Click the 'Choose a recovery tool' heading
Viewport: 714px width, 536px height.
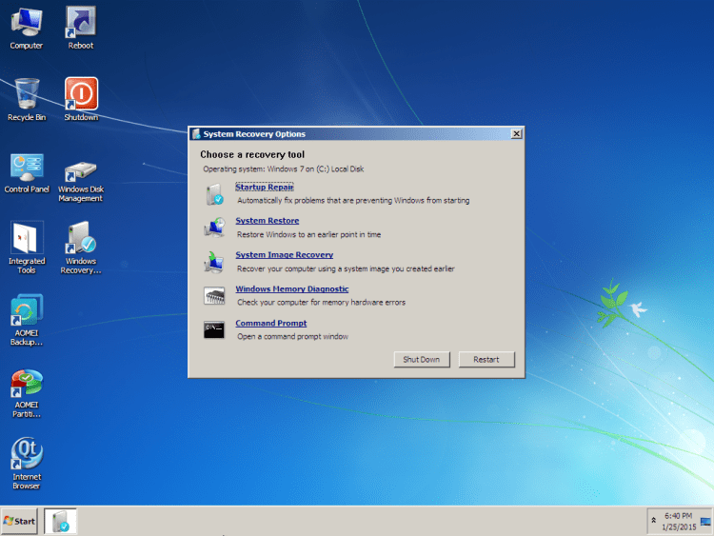coord(252,155)
